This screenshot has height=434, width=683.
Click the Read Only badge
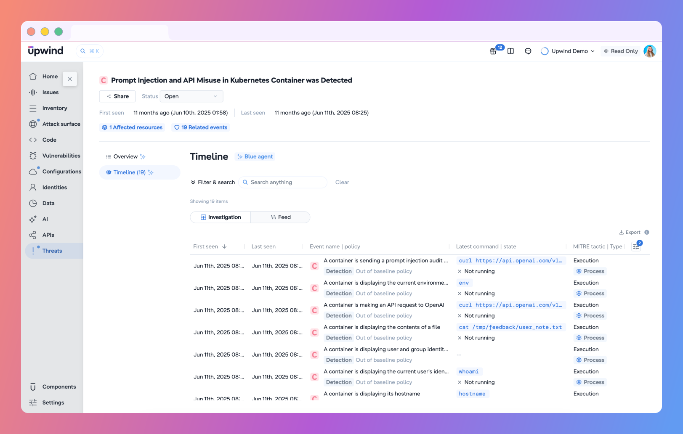coord(621,51)
